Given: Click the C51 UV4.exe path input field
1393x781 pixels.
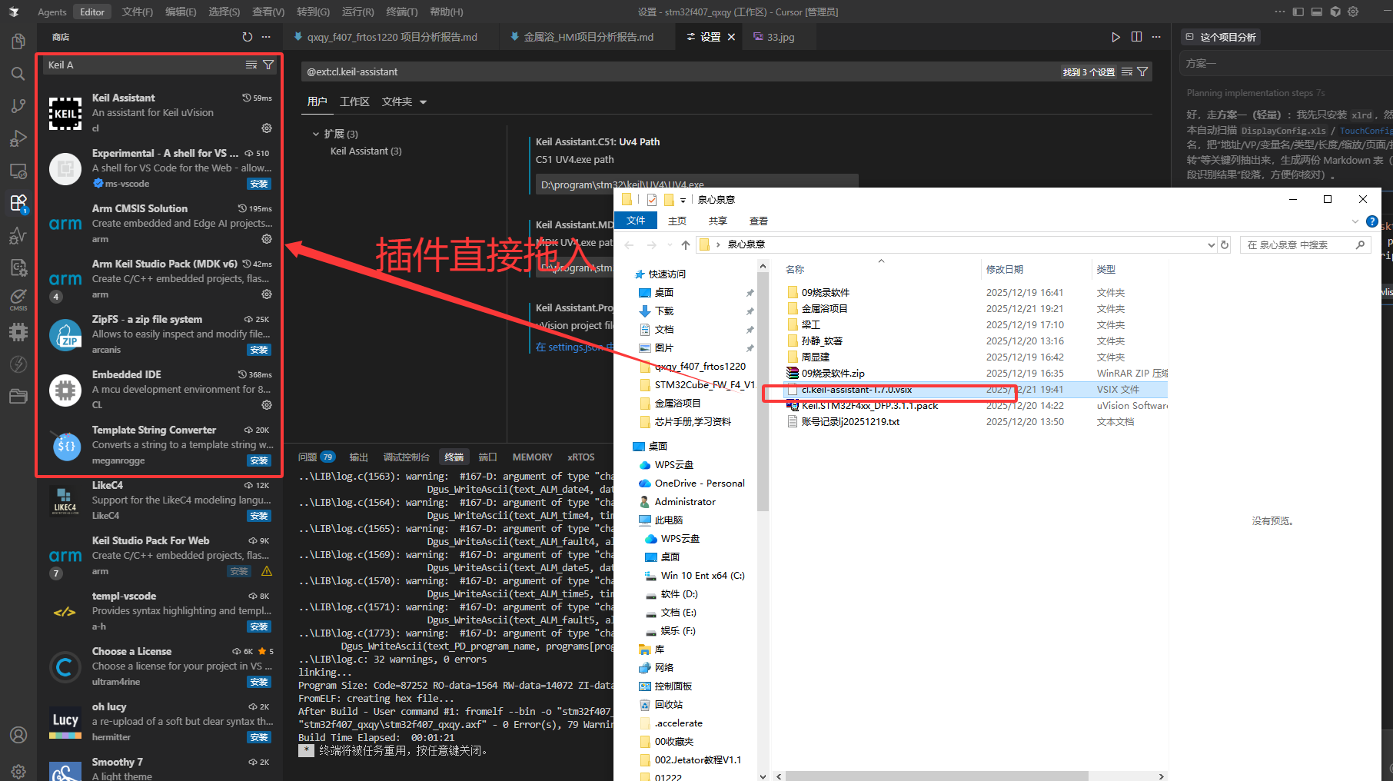Looking at the screenshot, I should point(696,184).
